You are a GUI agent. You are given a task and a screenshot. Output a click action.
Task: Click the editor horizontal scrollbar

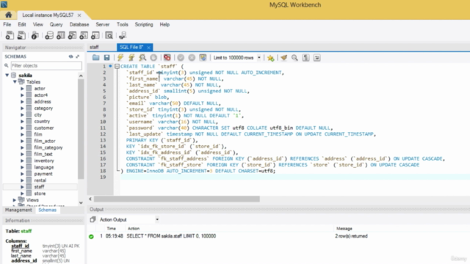177,199
